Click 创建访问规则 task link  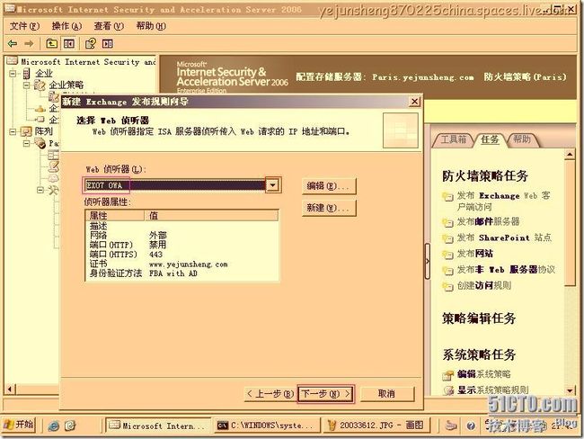tap(483, 286)
